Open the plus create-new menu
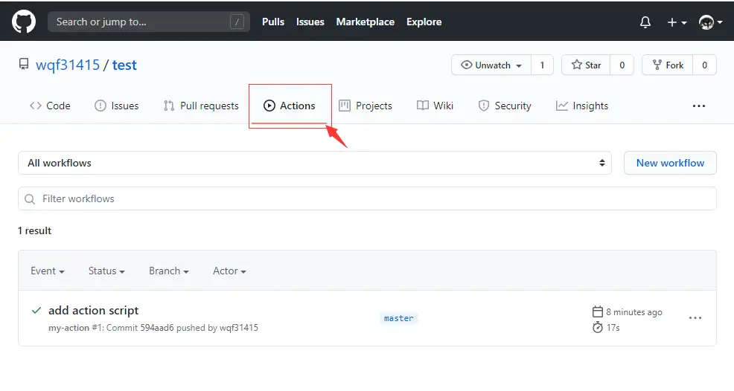Screen dimensions: 734x391 (x=676, y=22)
